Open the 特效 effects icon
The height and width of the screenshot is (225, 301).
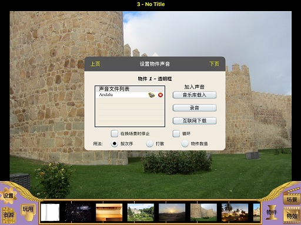tap(292, 215)
